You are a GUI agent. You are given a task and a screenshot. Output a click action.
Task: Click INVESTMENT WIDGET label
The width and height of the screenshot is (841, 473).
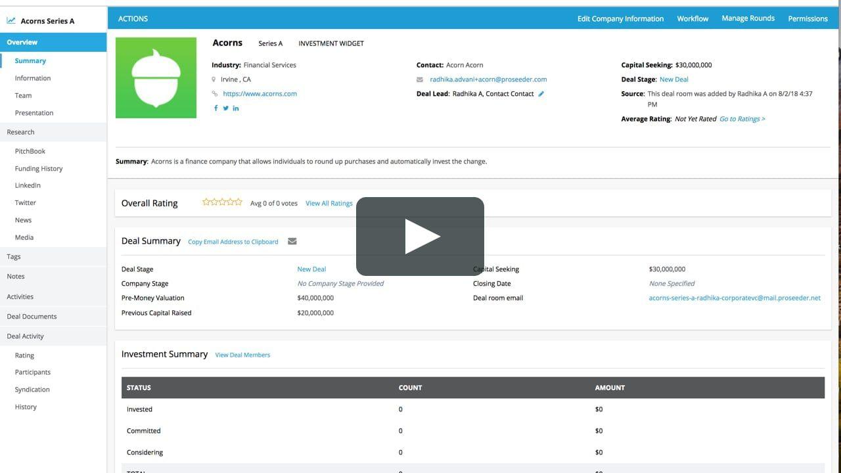331,44
